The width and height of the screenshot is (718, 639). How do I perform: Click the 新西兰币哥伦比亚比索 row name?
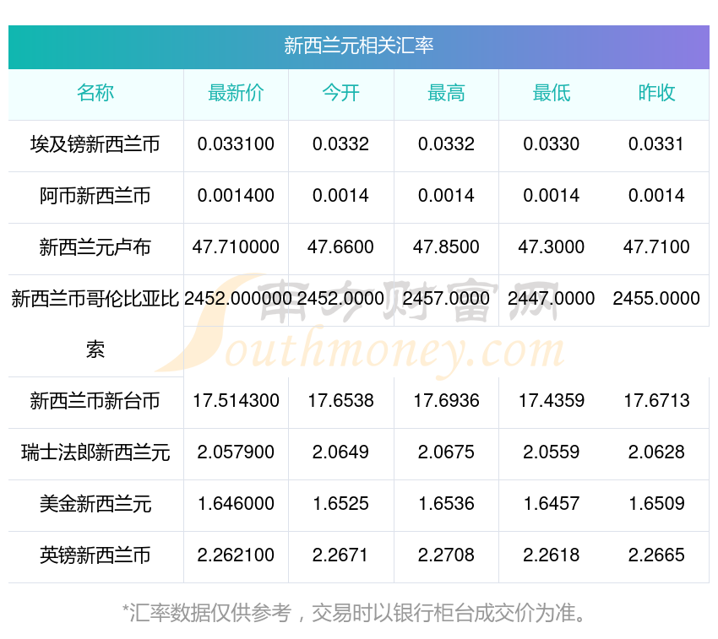(x=95, y=324)
